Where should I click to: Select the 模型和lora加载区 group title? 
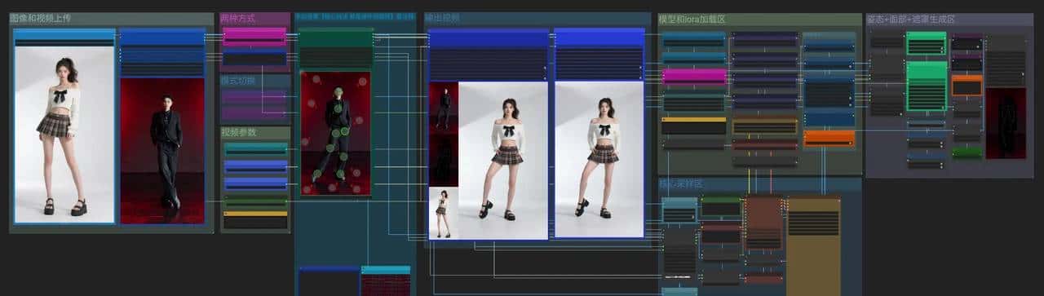692,19
